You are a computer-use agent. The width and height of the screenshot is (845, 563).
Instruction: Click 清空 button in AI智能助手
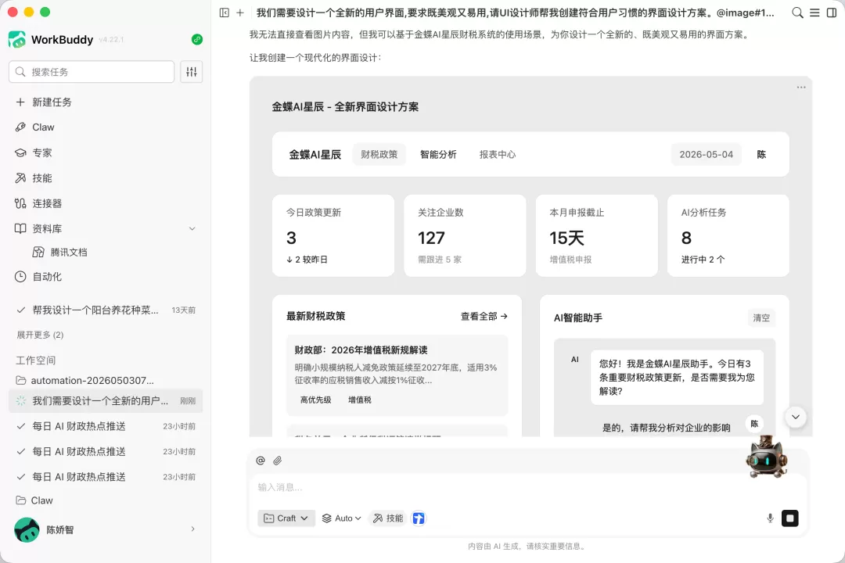[x=761, y=318]
